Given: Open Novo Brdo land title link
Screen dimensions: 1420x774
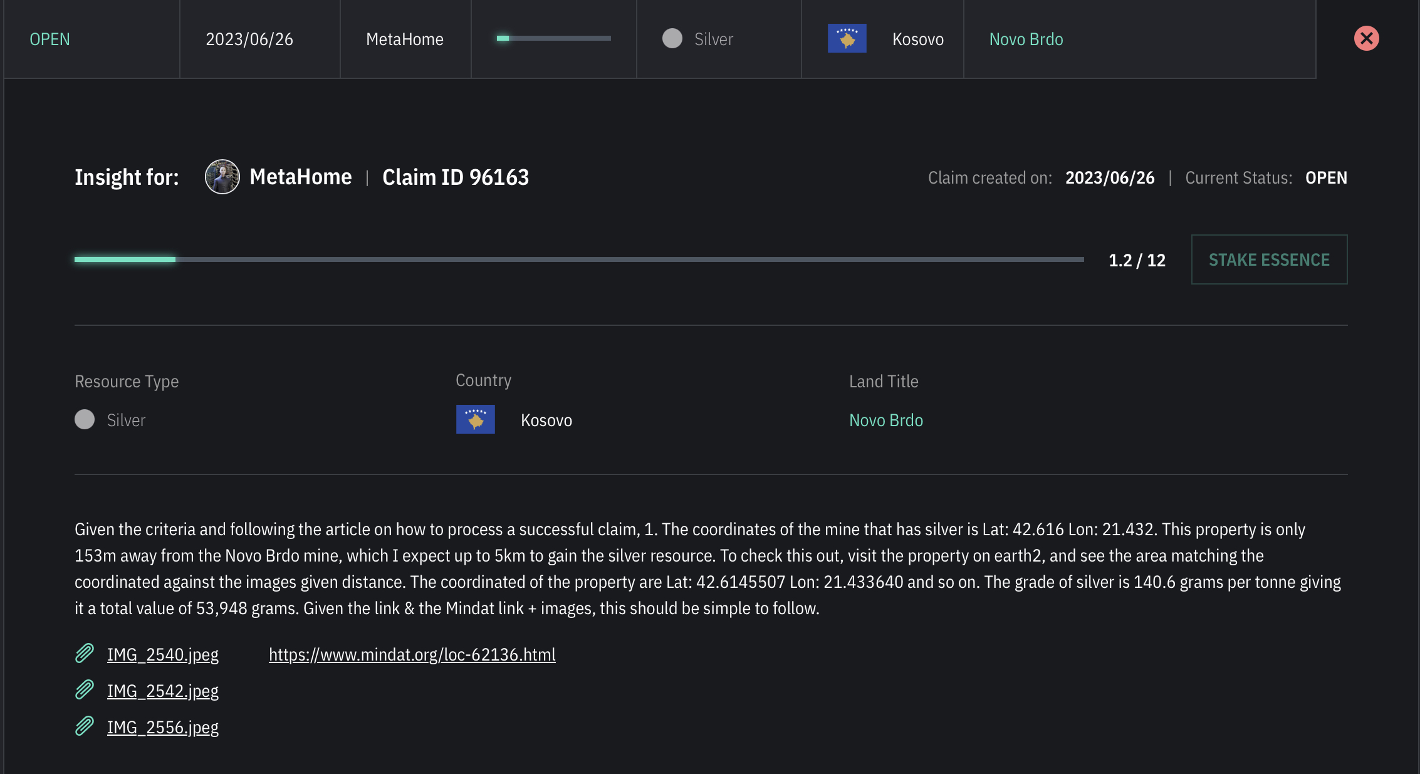Looking at the screenshot, I should (885, 420).
